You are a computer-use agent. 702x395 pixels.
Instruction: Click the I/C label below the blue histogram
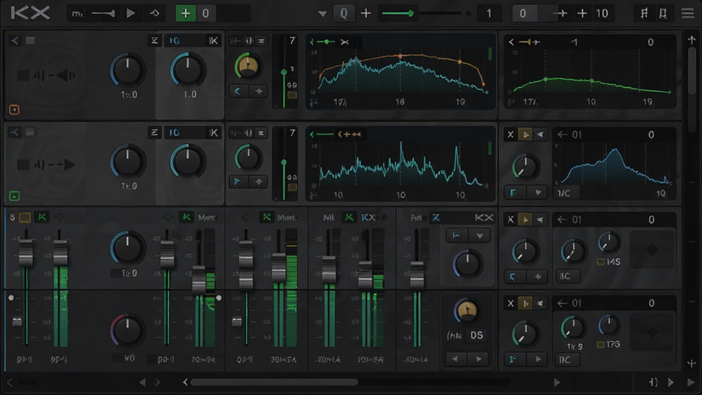tap(564, 193)
